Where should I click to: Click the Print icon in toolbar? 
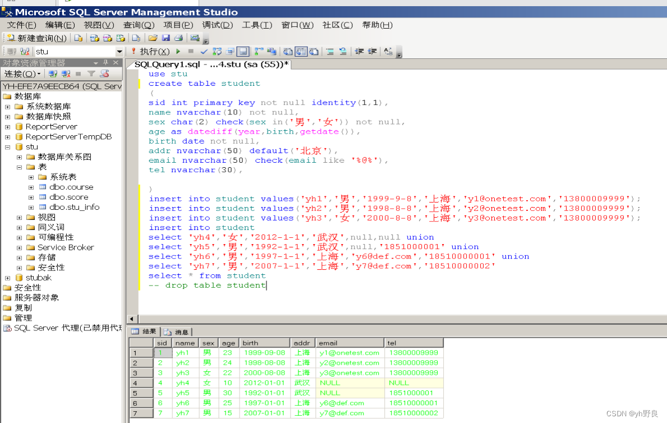point(178,38)
